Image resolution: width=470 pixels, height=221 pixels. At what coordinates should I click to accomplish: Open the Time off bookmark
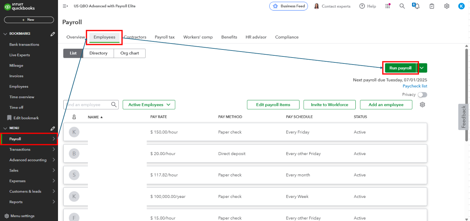[16, 108]
